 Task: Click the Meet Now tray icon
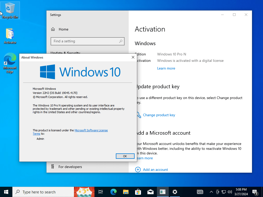coord(218,192)
